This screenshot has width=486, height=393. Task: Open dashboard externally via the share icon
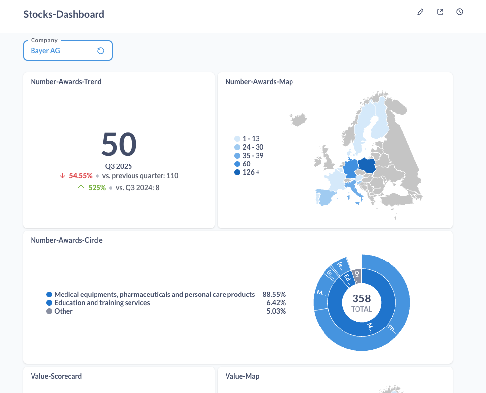(440, 12)
